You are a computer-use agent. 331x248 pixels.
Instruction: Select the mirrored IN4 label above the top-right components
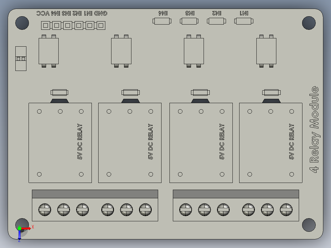(163, 13)
